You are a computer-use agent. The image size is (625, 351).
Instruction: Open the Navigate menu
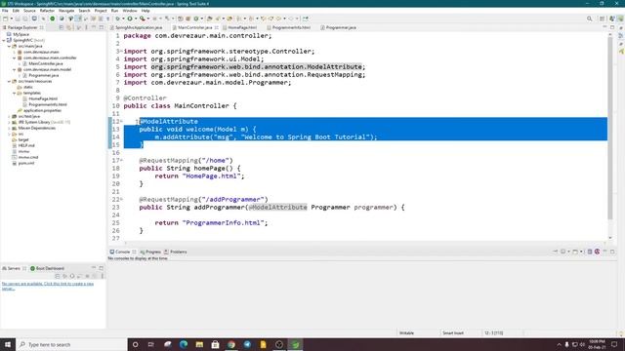tap(66, 11)
